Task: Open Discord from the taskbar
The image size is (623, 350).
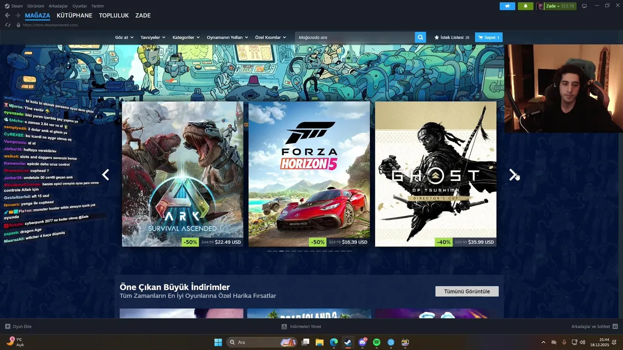Action: point(363,342)
